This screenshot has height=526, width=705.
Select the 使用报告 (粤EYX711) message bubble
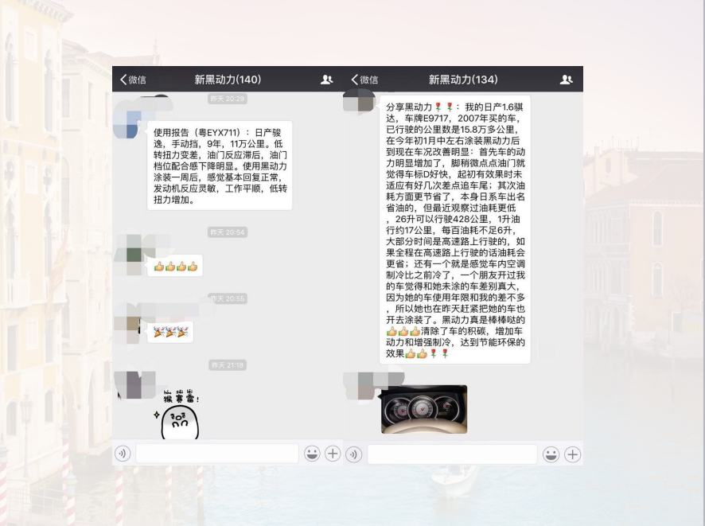(x=220, y=166)
